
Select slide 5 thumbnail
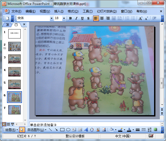(x=14, y=84)
